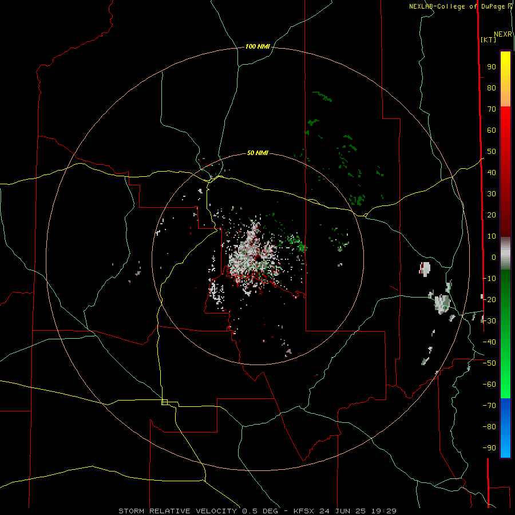Click the "100 NMI" range ring label

[x=257, y=47]
